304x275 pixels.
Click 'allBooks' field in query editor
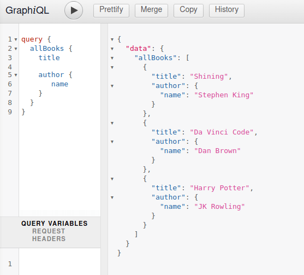click(47, 49)
